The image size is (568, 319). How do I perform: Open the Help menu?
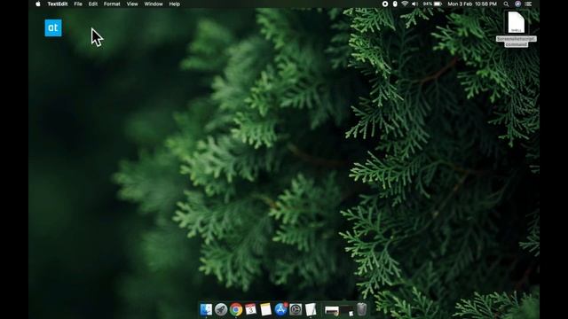(x=175, y=4)
